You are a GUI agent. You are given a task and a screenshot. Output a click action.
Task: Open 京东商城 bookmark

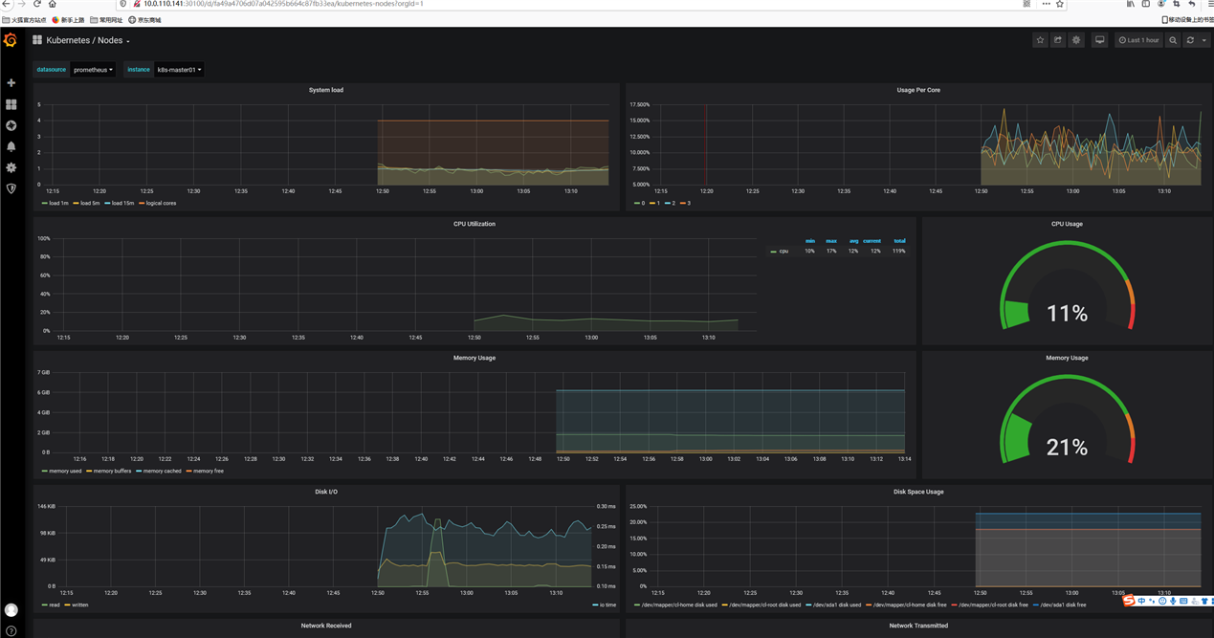click(x=145, y=19)
